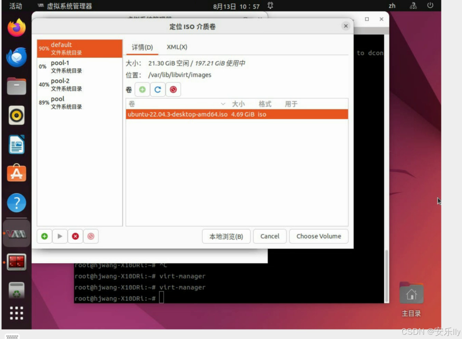Select the default storage pool

(79, 48)
